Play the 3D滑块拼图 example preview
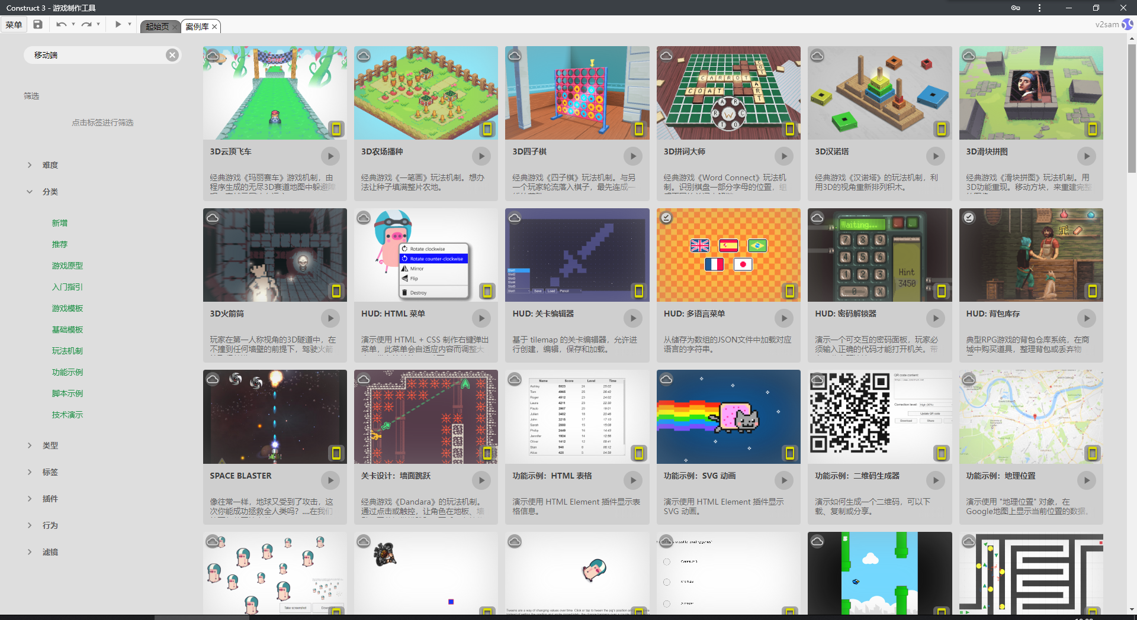The height and width of the screenshot is (620, 1137). pos(1087,156)
